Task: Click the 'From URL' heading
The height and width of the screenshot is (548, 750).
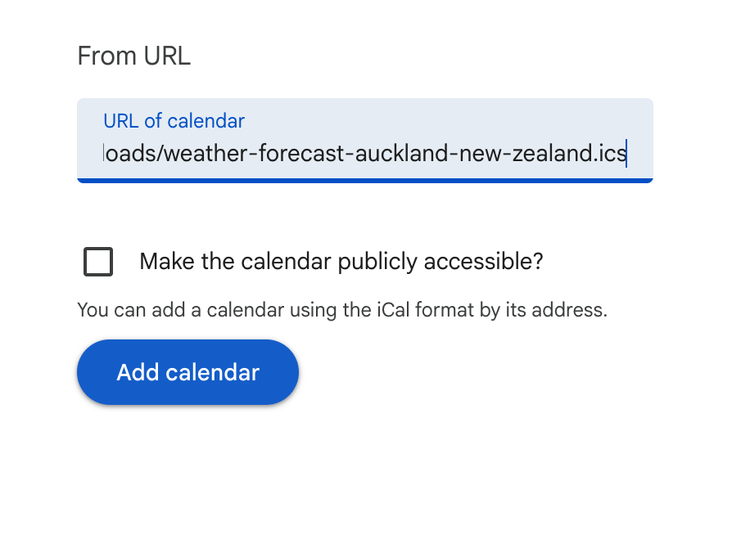Action: (133, 56)
